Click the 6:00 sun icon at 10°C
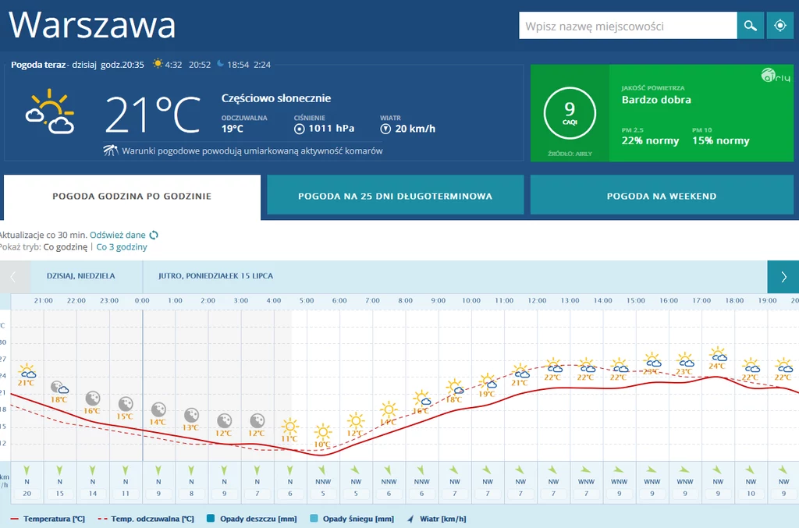This screenshot has width=799, height=528. (322, 432)
